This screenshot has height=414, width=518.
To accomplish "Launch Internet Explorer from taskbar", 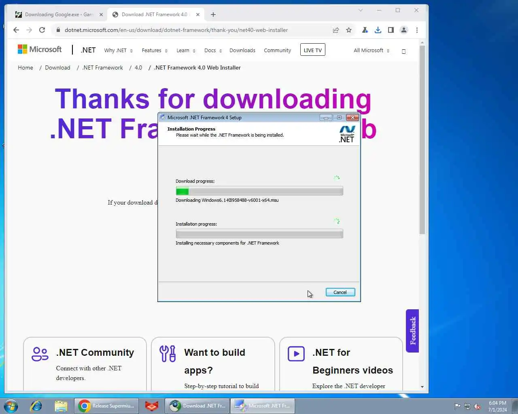I will [x=36, y=406].
